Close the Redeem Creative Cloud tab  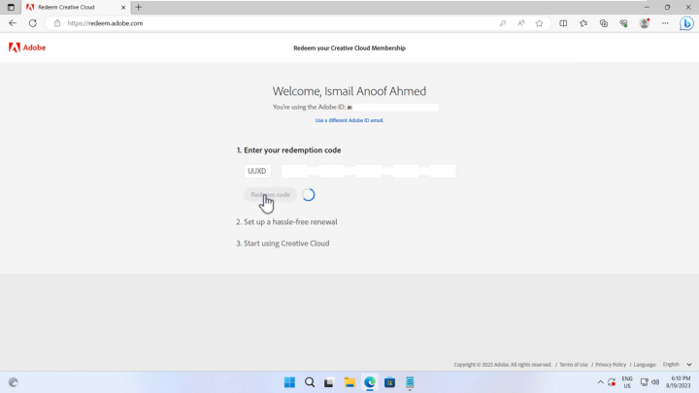tap(123, 7)
